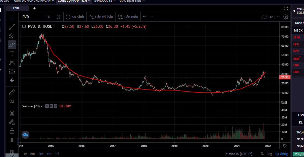Add a new chart tab
This screenshot has width=304, height=157.
point(34,8)
